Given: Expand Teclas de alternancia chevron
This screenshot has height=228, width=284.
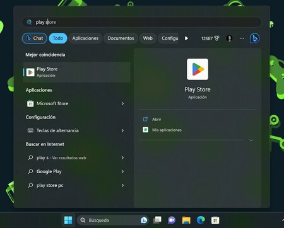Looking at the screenshot, I should click(x=122, y=130).
